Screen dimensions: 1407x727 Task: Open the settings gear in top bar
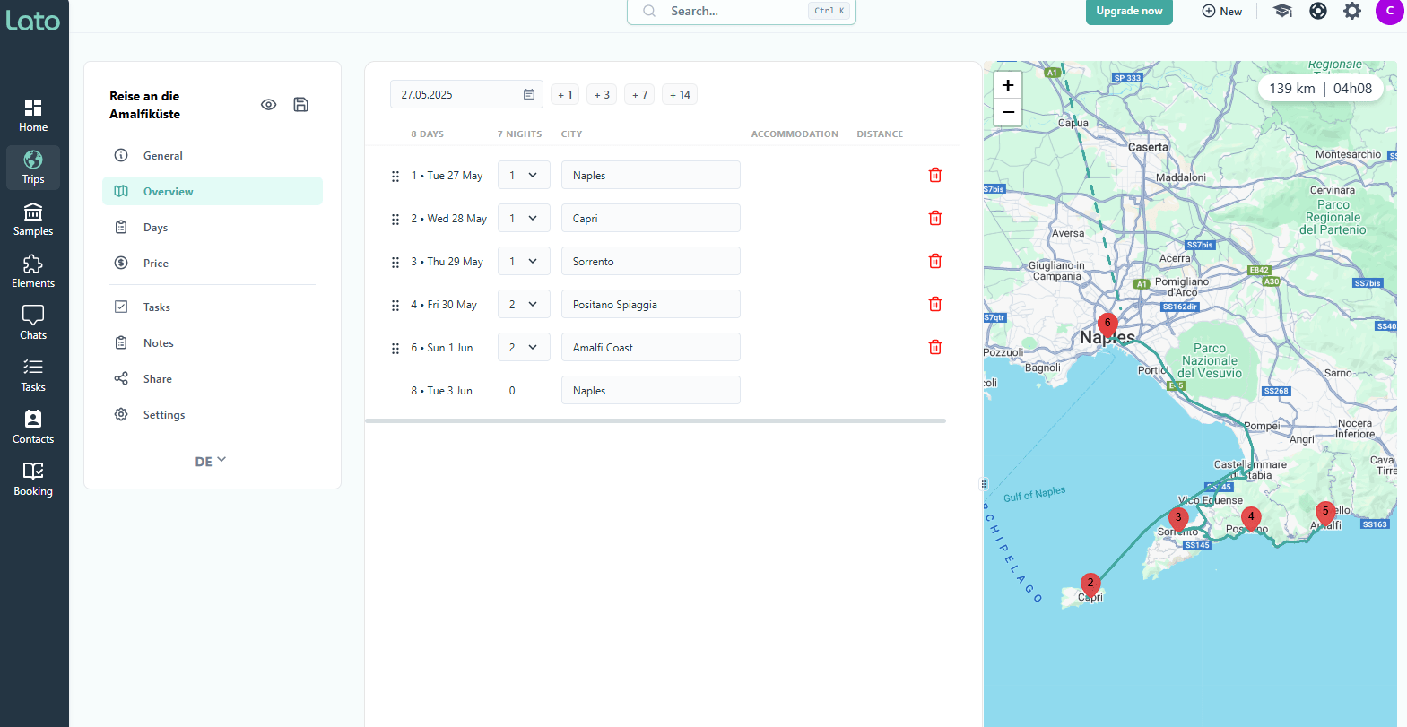pyautogui.click(x=1351, y=12)
